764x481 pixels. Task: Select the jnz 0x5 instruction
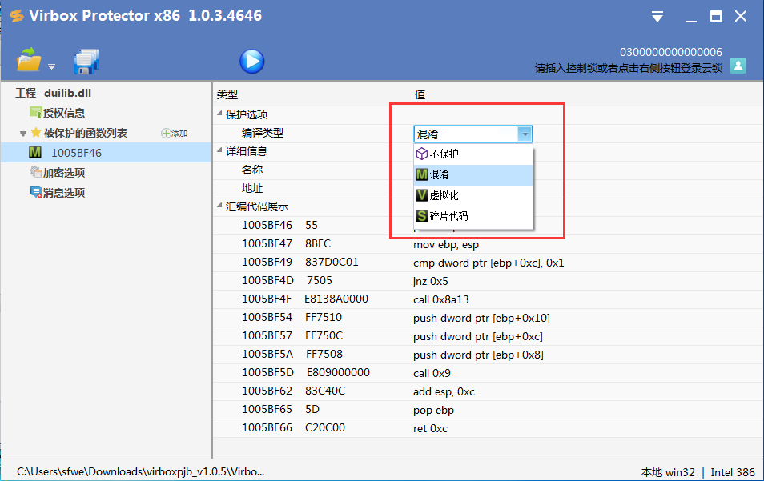coord(431,282)
